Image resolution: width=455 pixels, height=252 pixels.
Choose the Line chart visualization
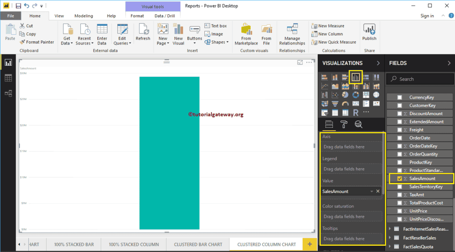click(x=324, y=86)
